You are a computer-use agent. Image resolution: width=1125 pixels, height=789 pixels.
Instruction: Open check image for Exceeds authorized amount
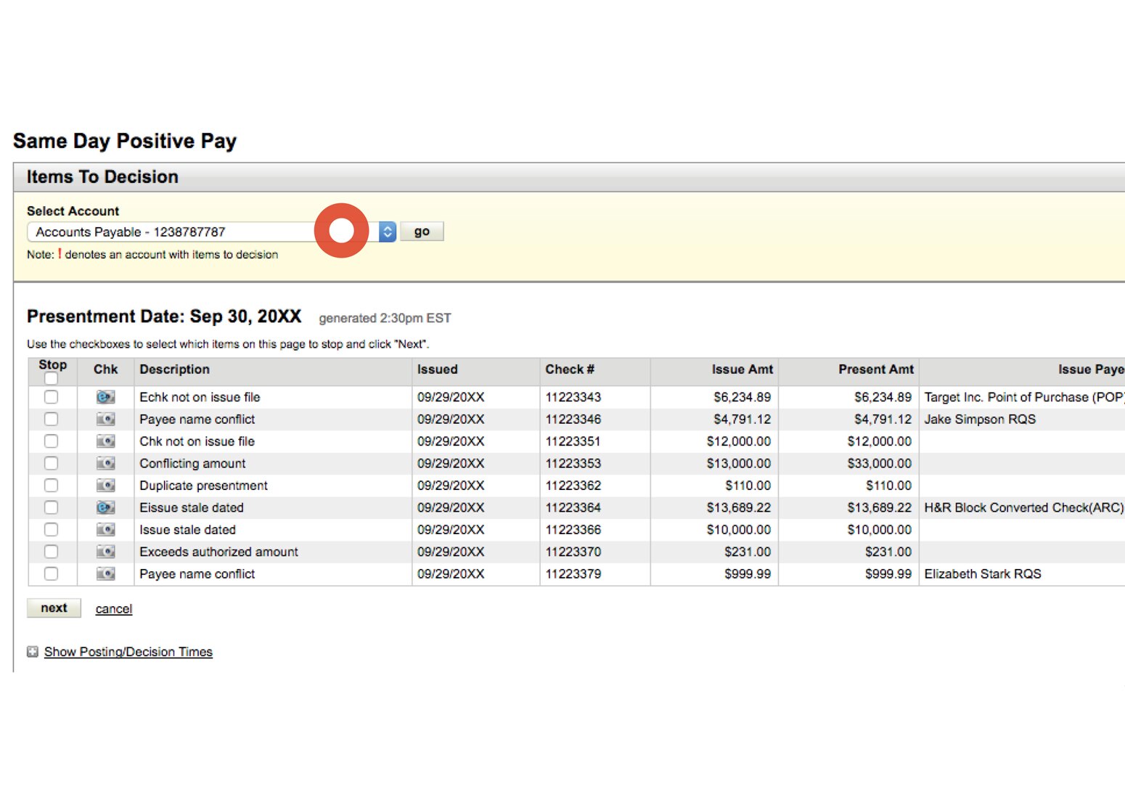pos(105,552)
